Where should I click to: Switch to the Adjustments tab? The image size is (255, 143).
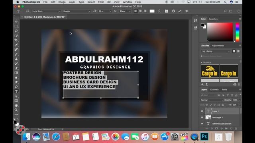point(218,46)
